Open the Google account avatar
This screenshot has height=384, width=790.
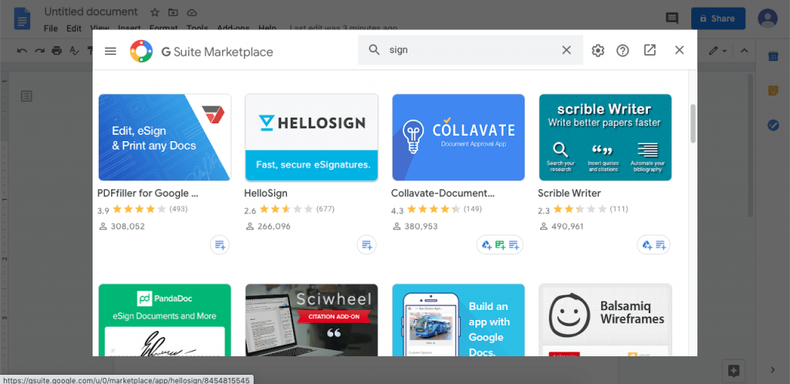(x=768, y=18)
